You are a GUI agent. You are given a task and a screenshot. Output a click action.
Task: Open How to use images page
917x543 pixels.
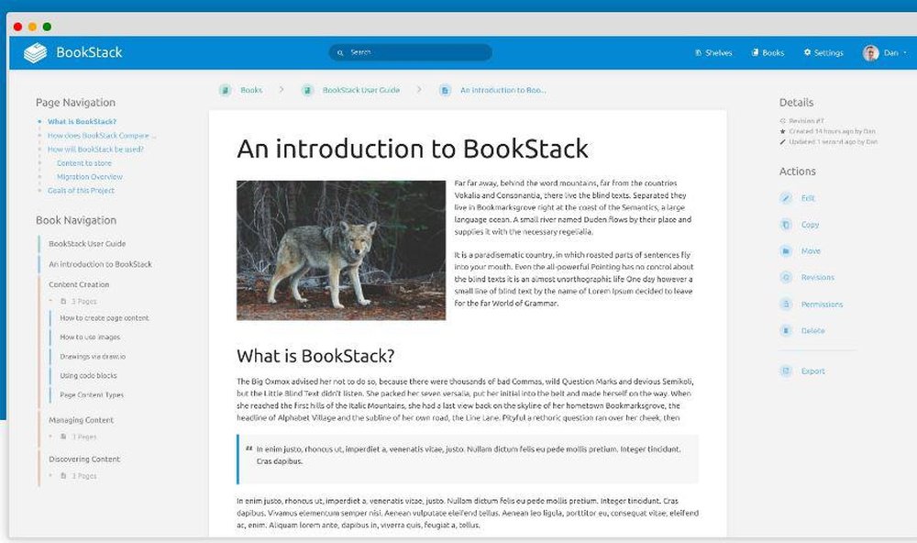(90, 338)
